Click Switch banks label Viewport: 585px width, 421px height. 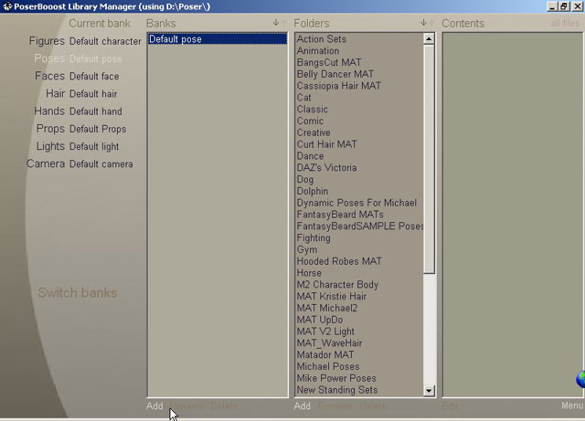coord(77,293)
